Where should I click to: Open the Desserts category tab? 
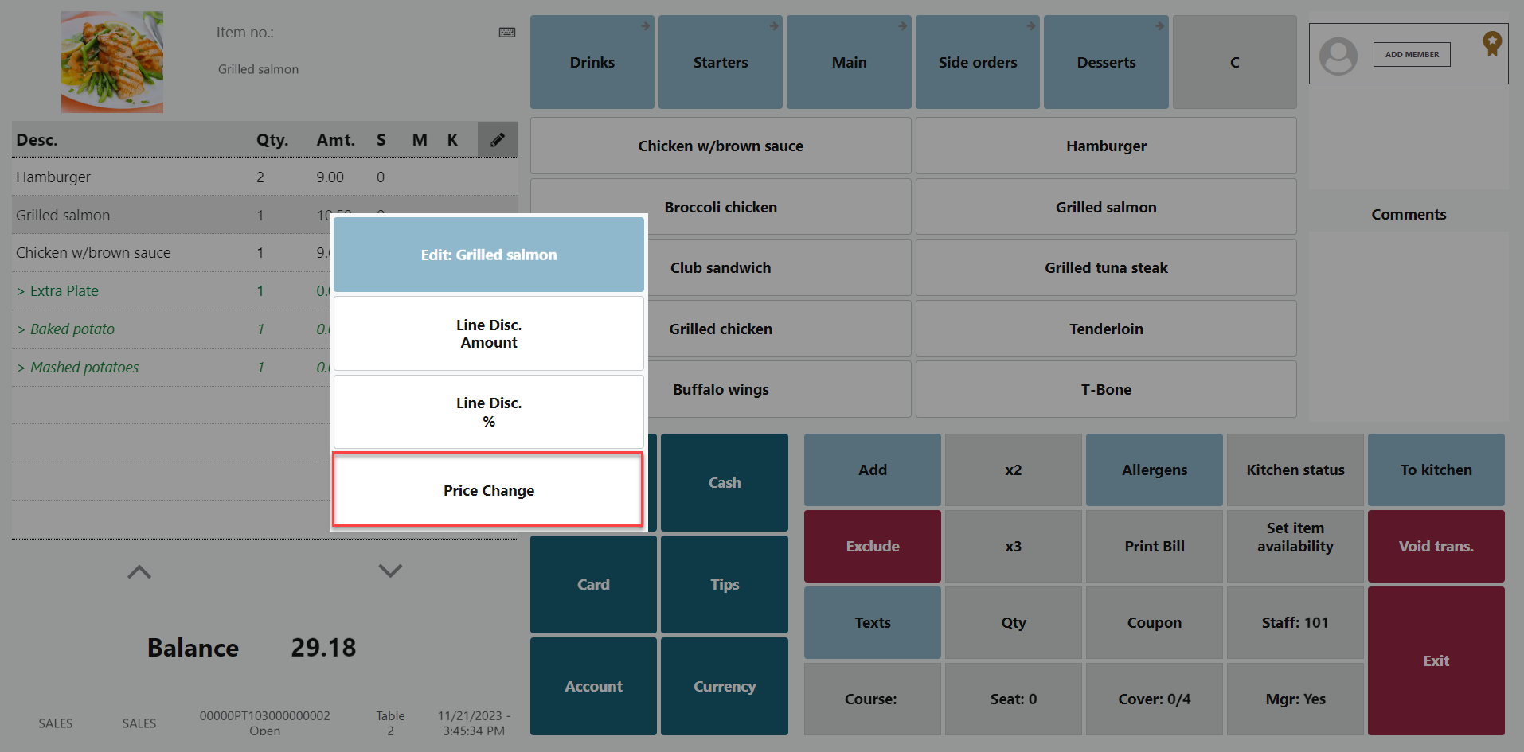(x=1105, y=62)
